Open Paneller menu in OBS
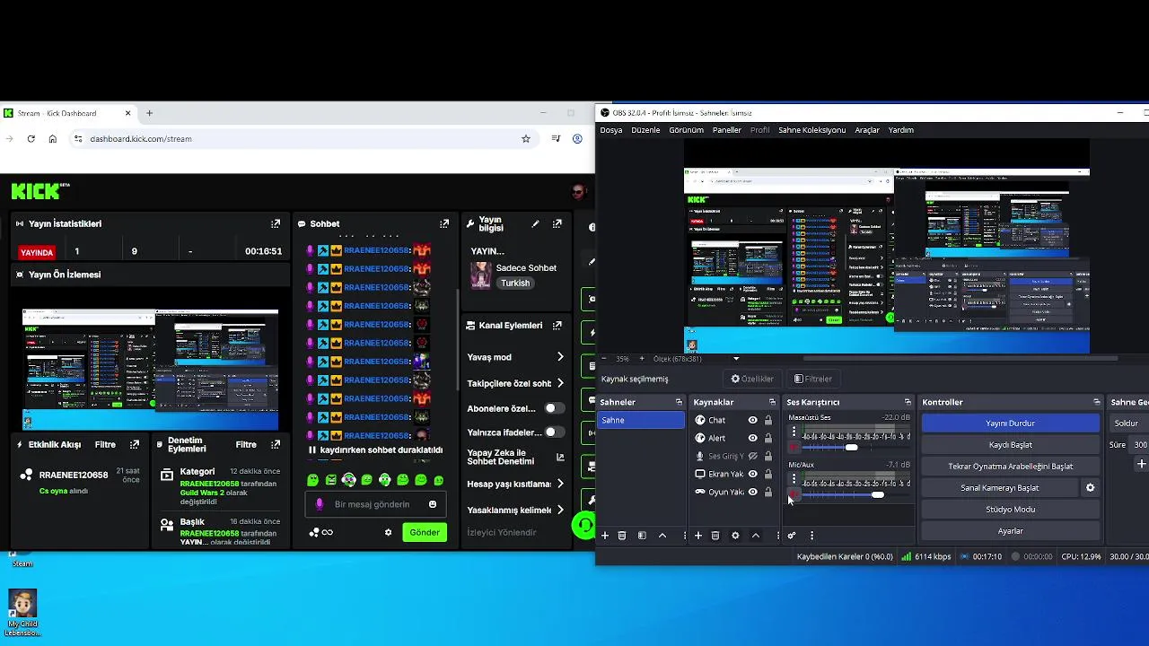1149x646 pixels. click(727, 130)
